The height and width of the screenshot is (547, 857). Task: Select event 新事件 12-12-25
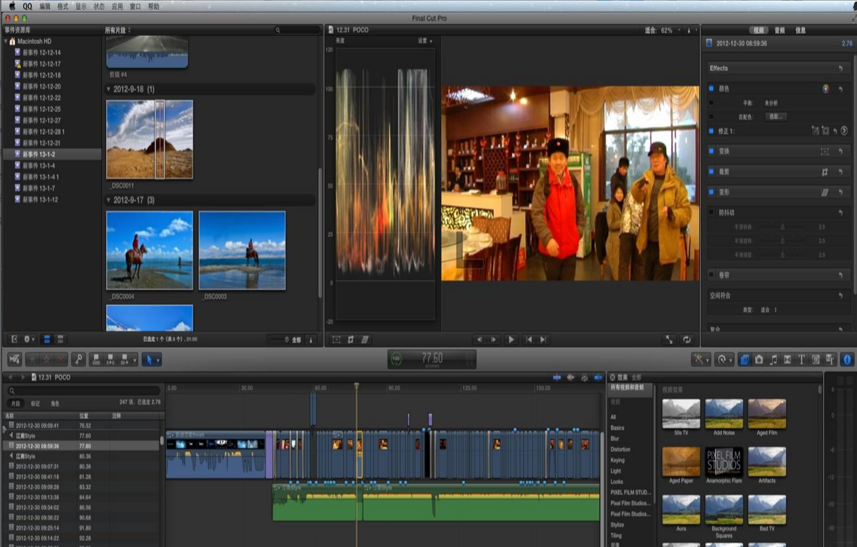[x=41, y=109]
